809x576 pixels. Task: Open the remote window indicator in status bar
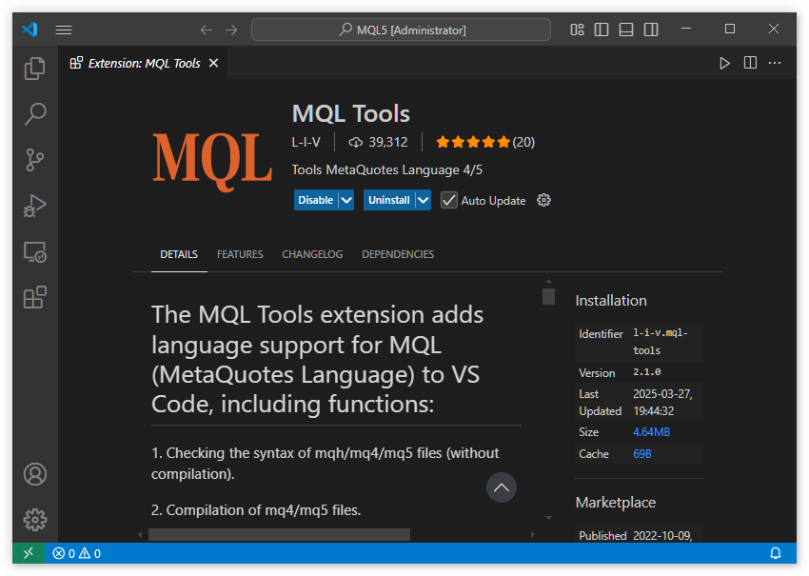tap(29, 553)
